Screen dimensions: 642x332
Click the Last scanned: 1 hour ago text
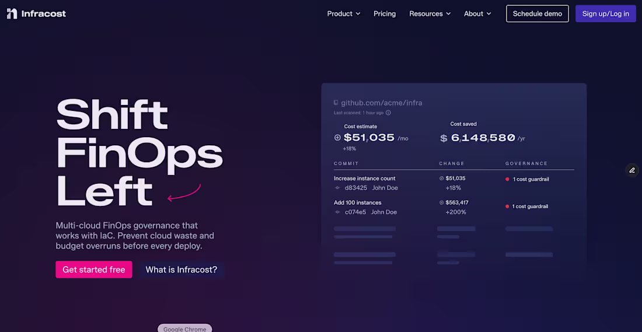[359, 113]
